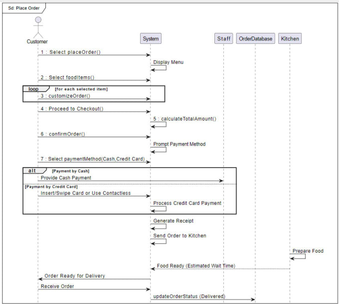
Task: Click the 'Generate Receipt' self-message label
Action: [173, 221]
